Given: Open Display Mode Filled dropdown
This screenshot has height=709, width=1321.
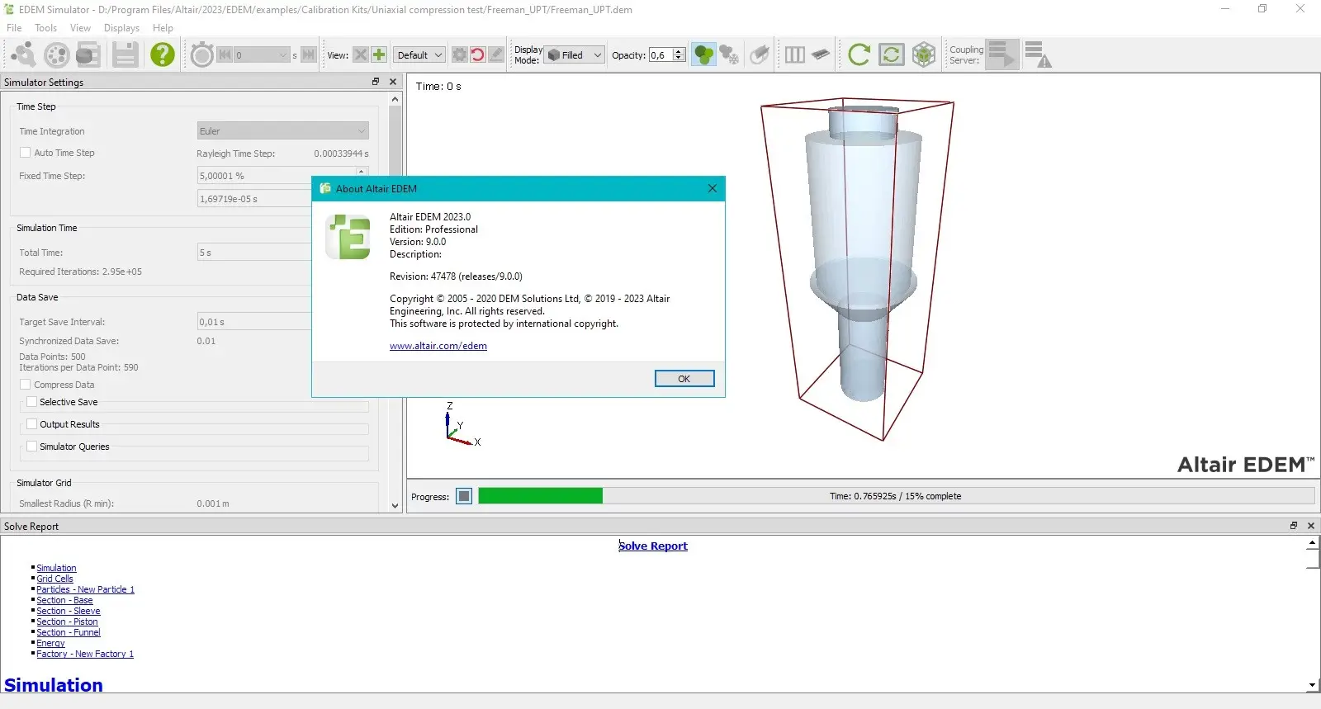Looking at the screenshot, I should click(575, 55).
